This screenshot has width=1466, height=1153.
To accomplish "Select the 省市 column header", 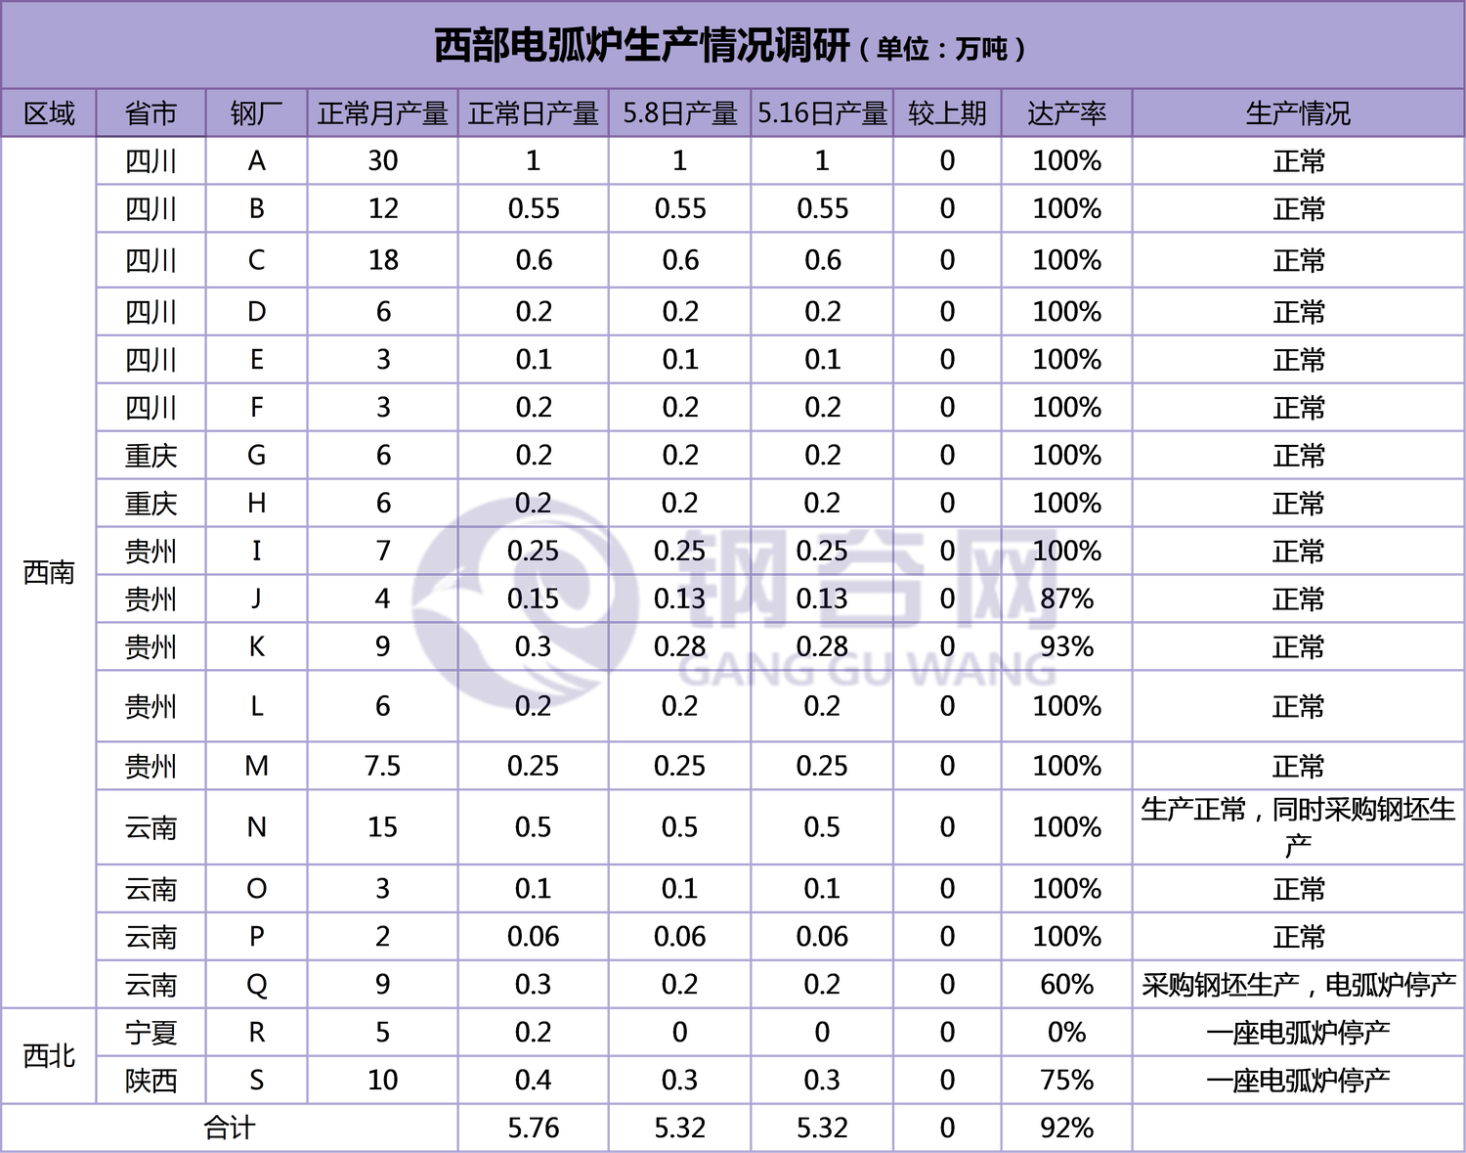I will (151, 113).
